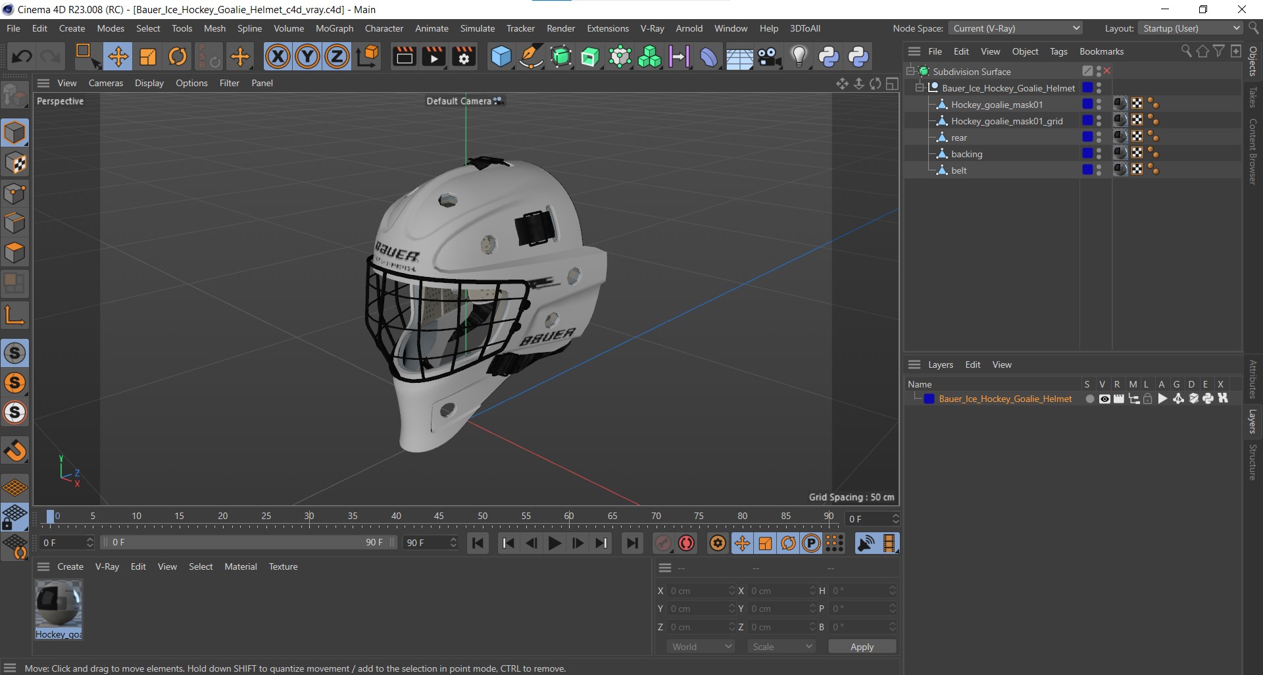
Task: Click layer color swatch of Helmet layer
Action: coord(929,399)
